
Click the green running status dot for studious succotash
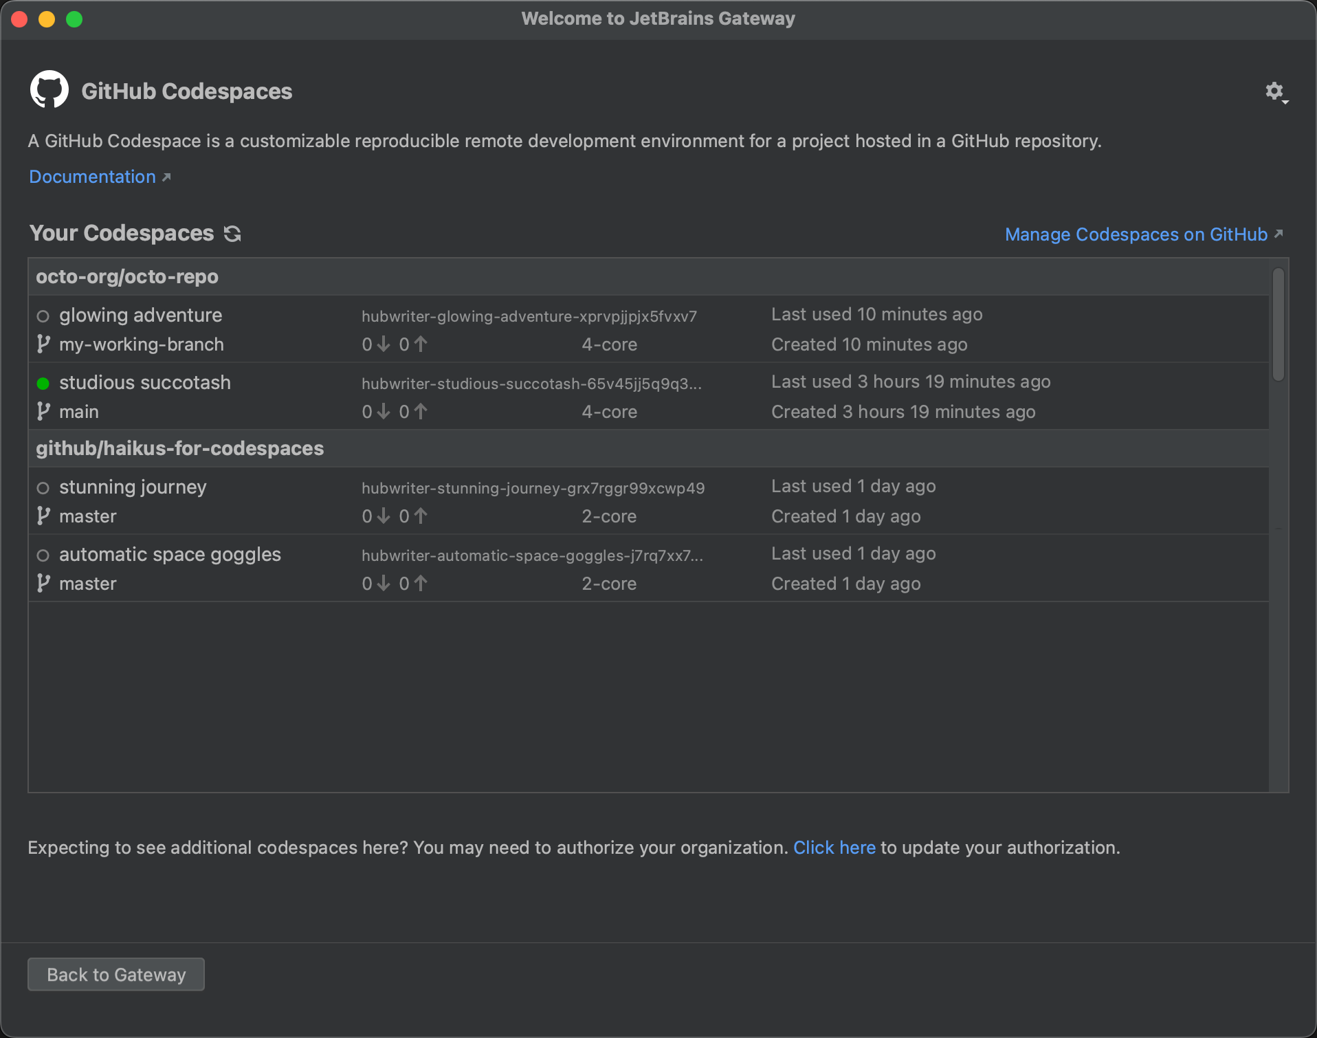[43, 384]
